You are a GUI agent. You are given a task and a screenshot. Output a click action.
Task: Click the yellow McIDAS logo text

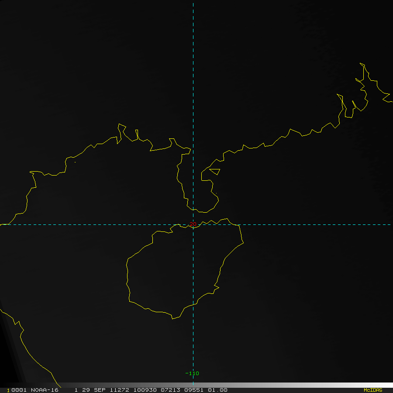(373, 390)
